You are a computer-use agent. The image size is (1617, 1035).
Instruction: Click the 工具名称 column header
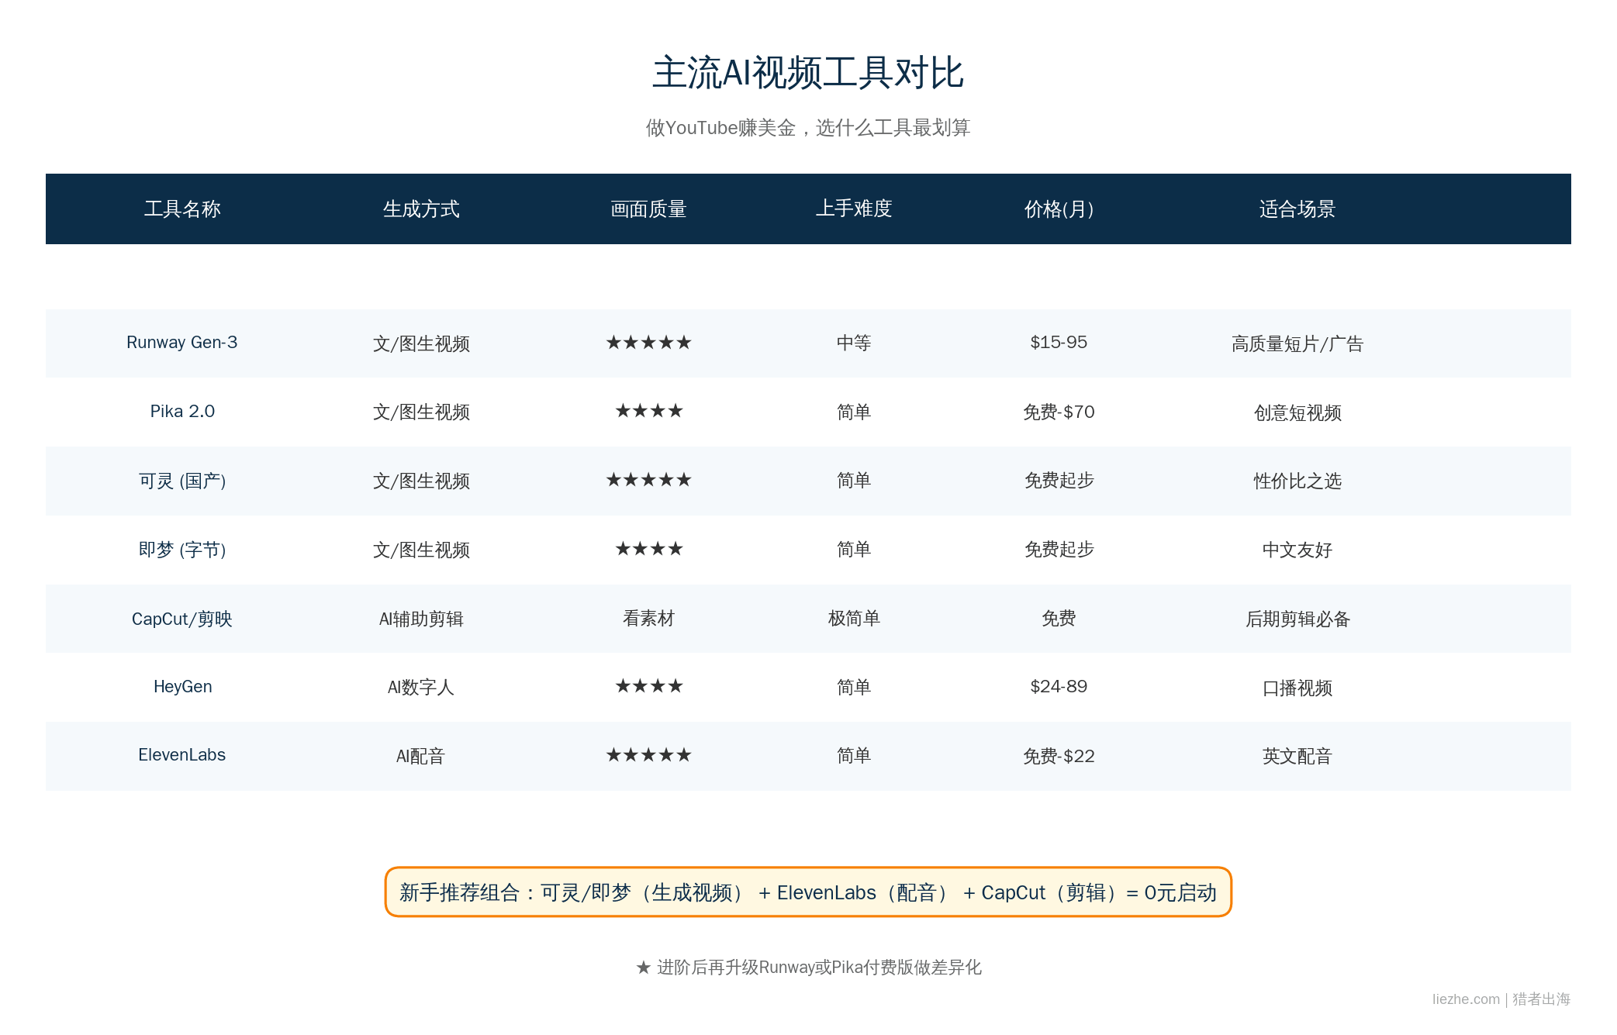(182, 209)
